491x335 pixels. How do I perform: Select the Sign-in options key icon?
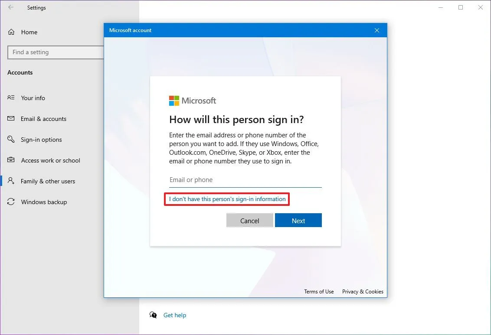coord(10,140)
